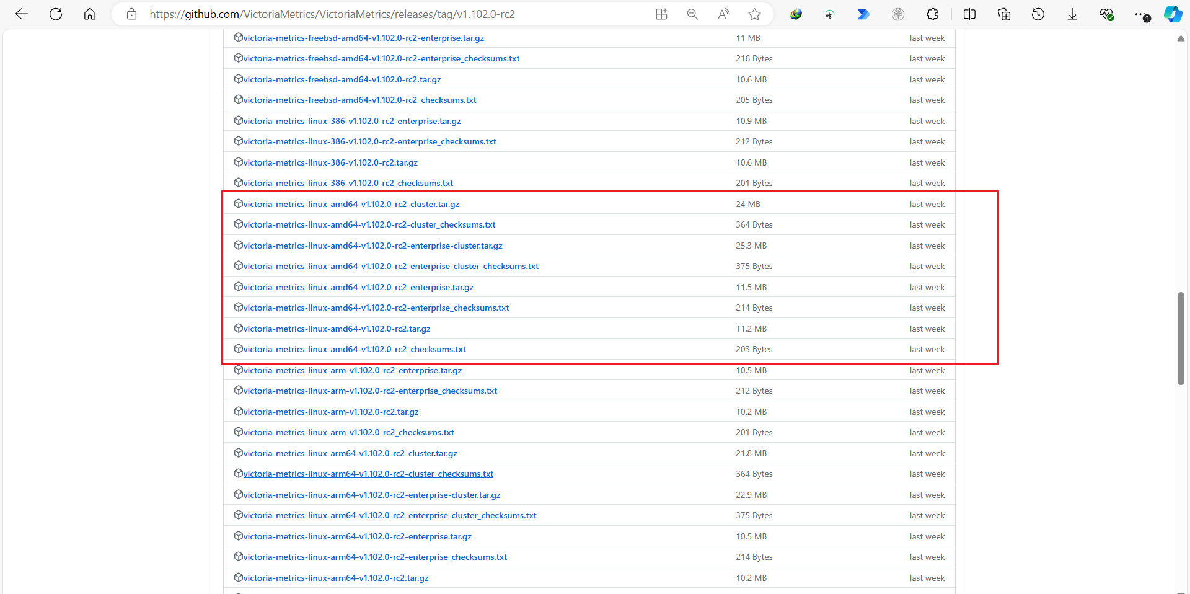Open the browser extensions puzzle icon
Viewport: 1190px width, 594px height.
(932, 14)
